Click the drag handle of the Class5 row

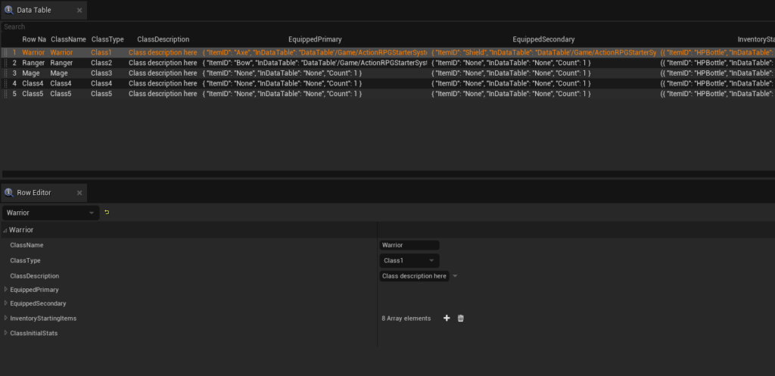5,94
